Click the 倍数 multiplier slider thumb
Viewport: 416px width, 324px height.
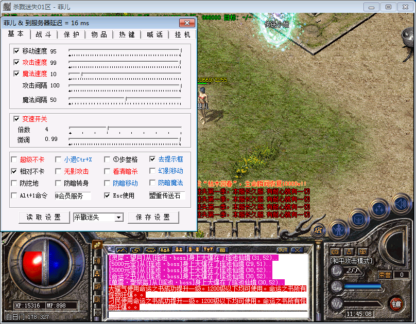point(108,129)
